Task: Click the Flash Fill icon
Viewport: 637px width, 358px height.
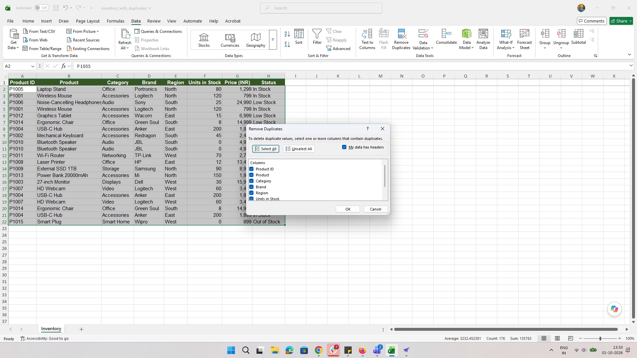Action: 384,39
